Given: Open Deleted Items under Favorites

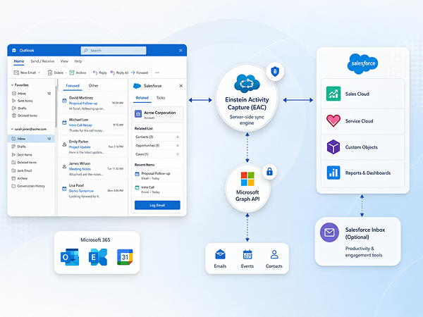Looking at the screenshot, I should pos(25,116).
